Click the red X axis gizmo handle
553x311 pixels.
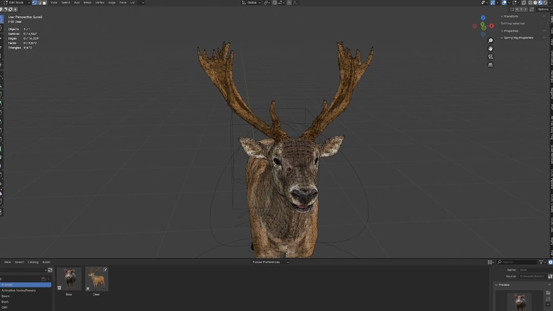tap(492, 26)
